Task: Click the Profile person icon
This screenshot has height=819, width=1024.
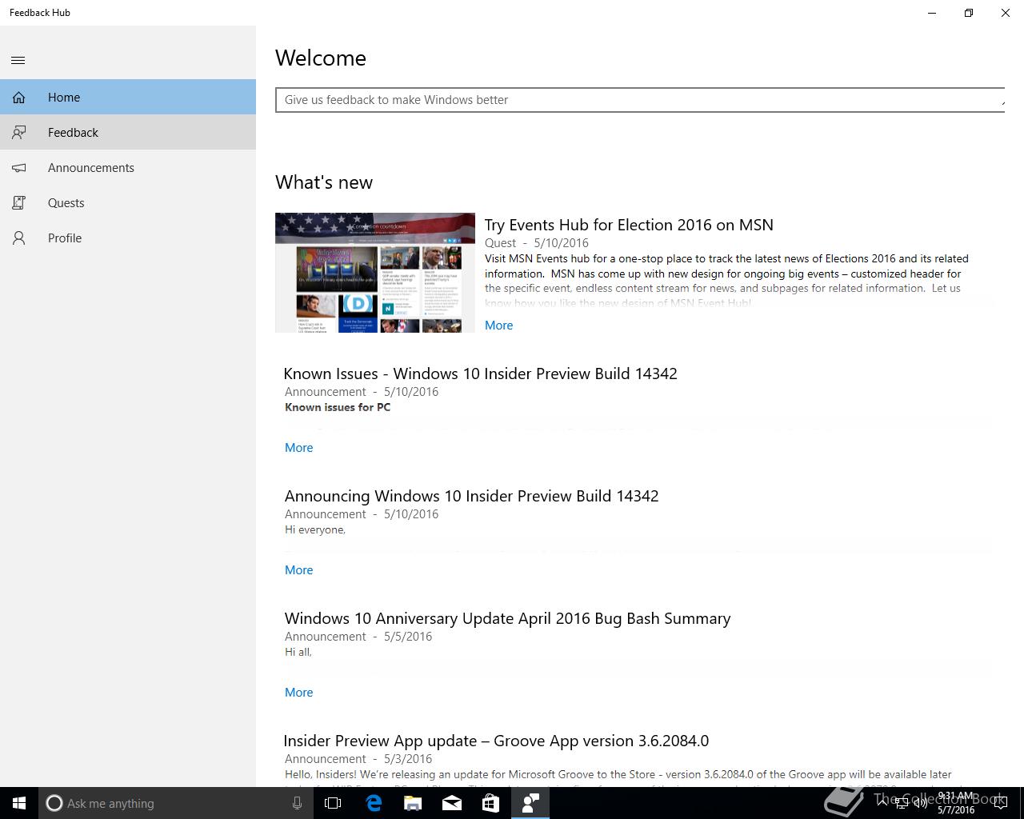Action: [18, 238]
